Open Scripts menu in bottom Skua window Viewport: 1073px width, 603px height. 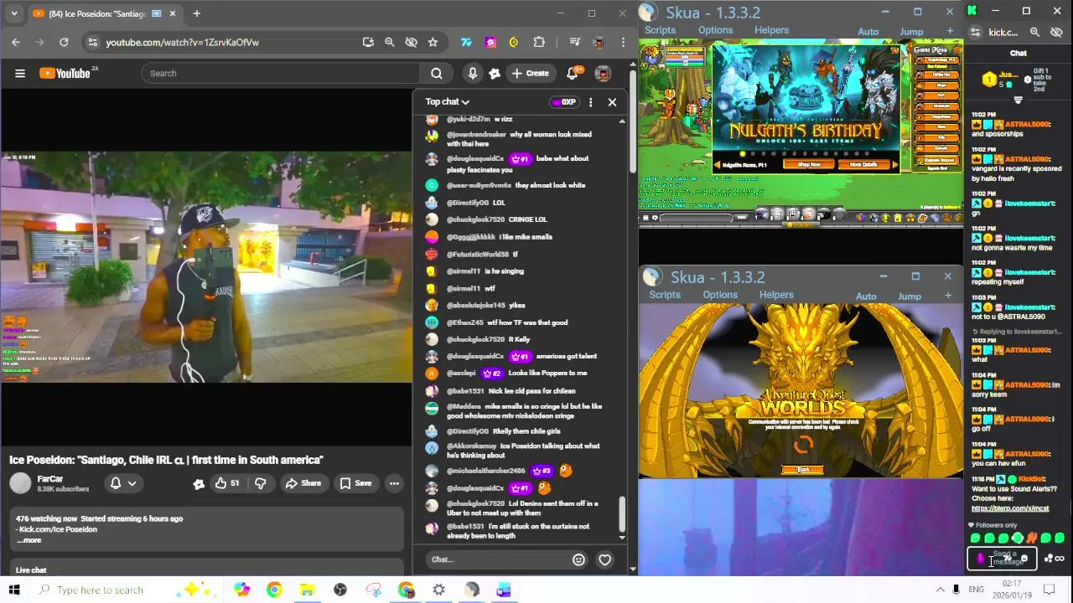point(665,295)
